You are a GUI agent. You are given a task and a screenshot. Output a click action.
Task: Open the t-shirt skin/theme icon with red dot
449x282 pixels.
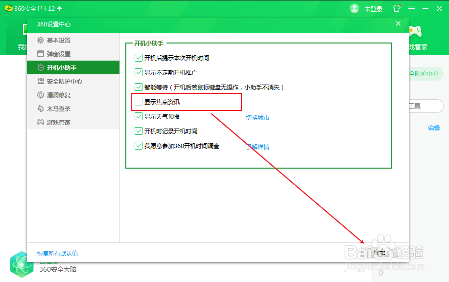396,8
